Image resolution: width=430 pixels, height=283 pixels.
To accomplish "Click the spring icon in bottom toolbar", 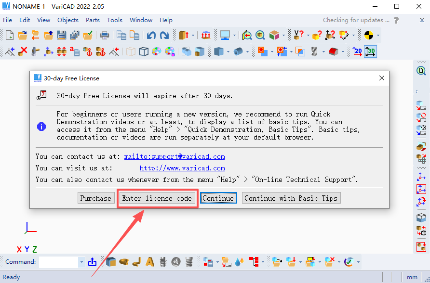I will click(x=188, y=262).
